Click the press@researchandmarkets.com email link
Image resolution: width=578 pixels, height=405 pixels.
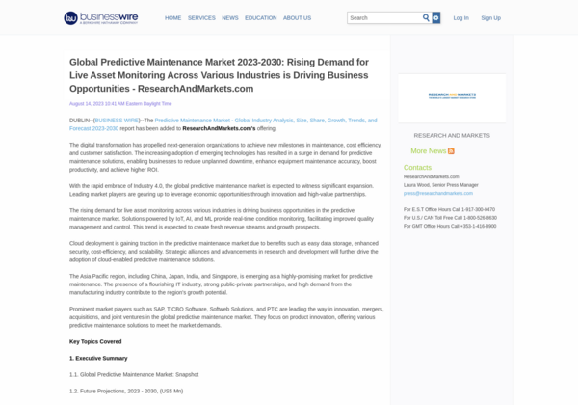[x=438, y=193]
